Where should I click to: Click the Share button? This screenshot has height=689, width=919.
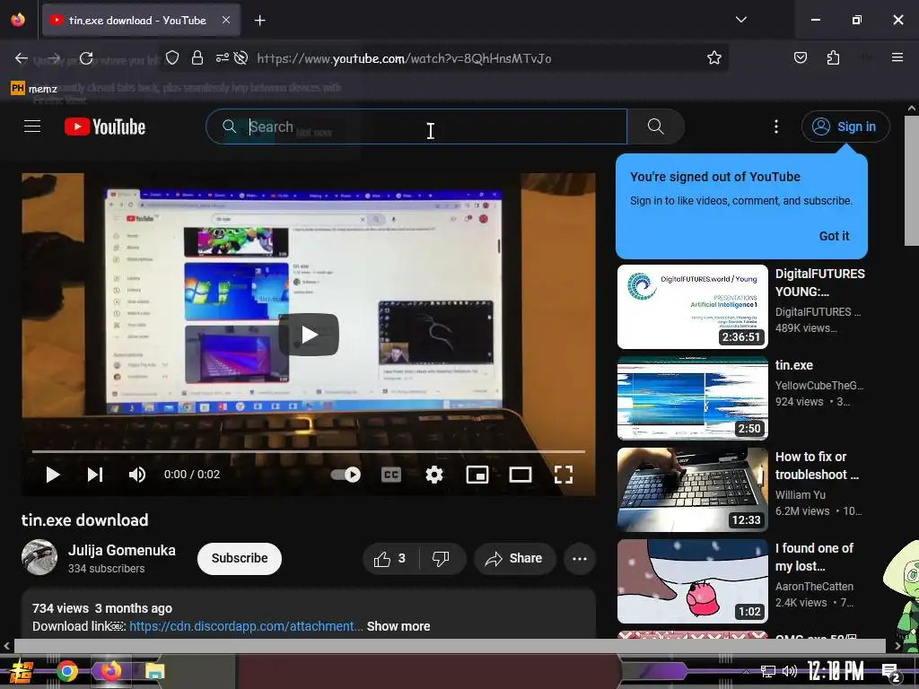(514, 559)
